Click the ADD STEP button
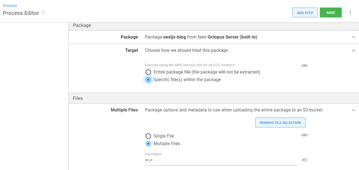359x170 pixels. pyautogui.click(x=305, y=12)
